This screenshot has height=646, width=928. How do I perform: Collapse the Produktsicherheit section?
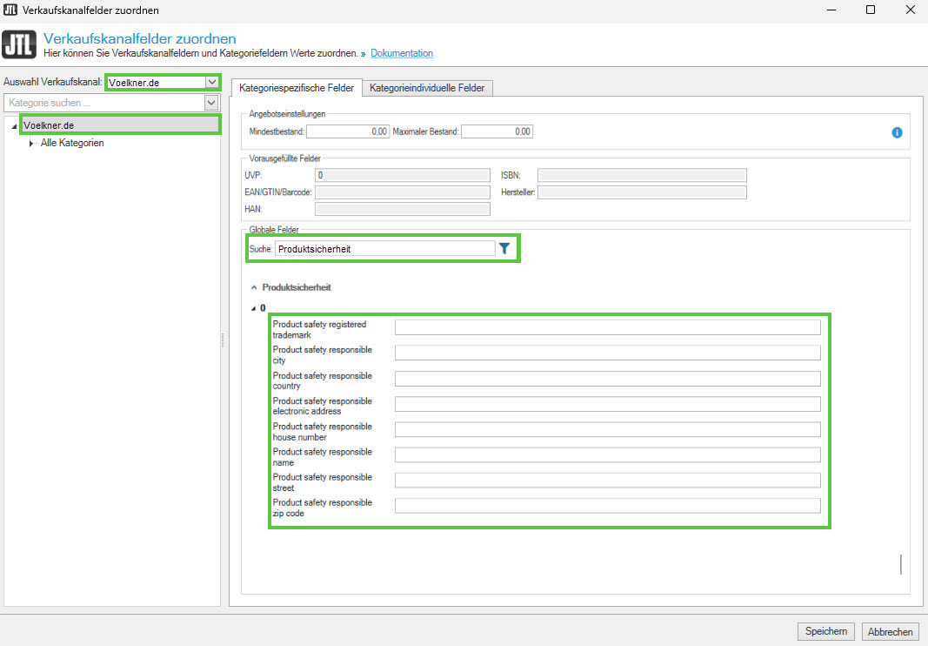tap(254, 287)
